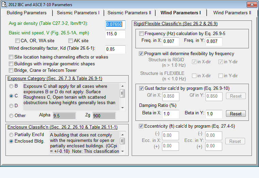
Task: Go to the Wind Parameters II tab
Action: coord(232,13)
